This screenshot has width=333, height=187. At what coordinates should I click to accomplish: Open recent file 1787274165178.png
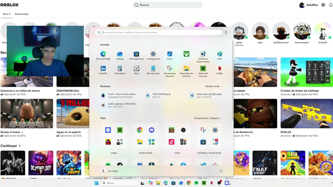coord(158,95)
